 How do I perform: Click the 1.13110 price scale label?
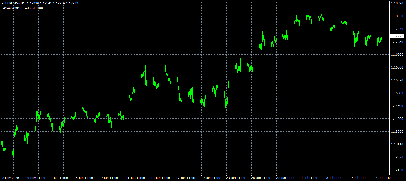(397, 144)
